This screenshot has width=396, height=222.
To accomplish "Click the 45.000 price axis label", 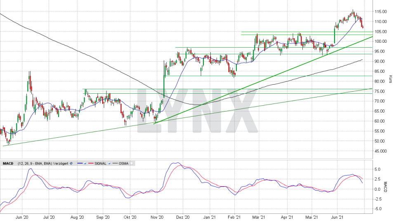I will click(x=381, y=151).
